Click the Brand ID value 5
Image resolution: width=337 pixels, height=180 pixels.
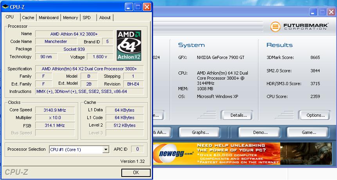pos(108,41)
